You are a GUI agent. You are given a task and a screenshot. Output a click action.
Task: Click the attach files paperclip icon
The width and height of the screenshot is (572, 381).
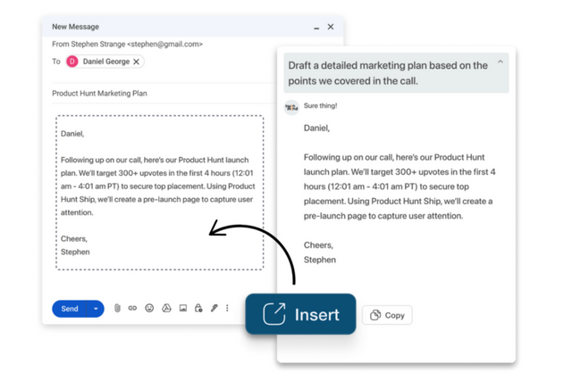[x=117, y=309]
